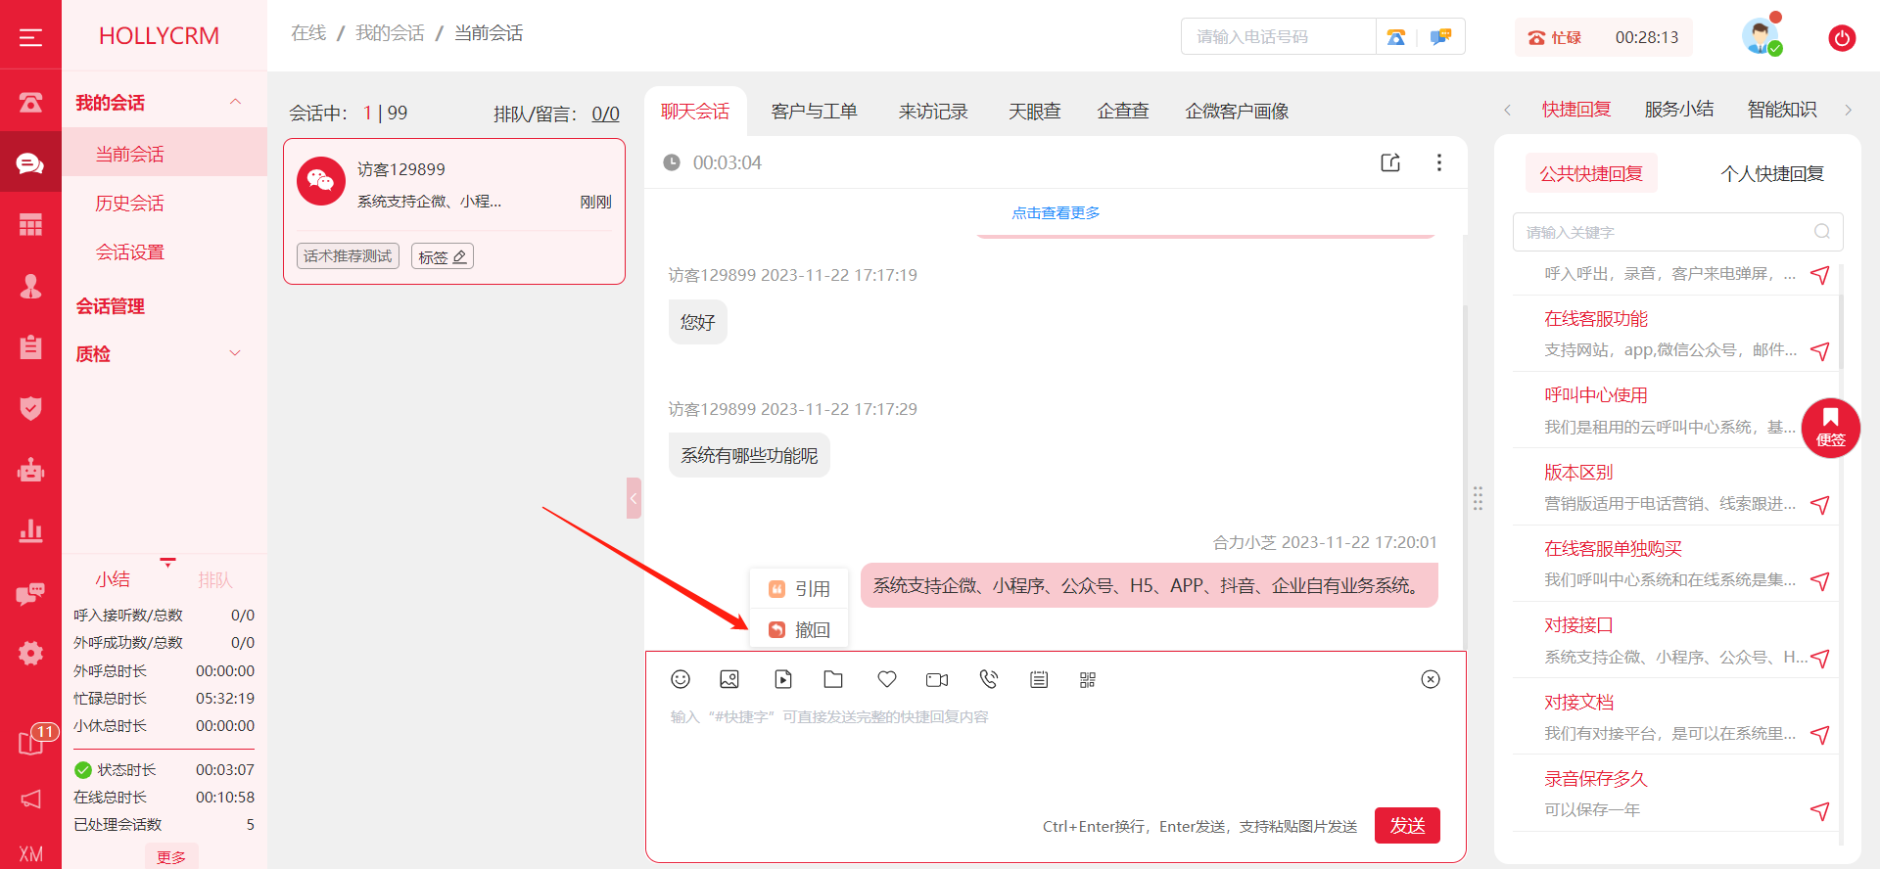1880x869 pixels.
Task: Open the hamburger menu icon
Action: (x=30, y=37)
